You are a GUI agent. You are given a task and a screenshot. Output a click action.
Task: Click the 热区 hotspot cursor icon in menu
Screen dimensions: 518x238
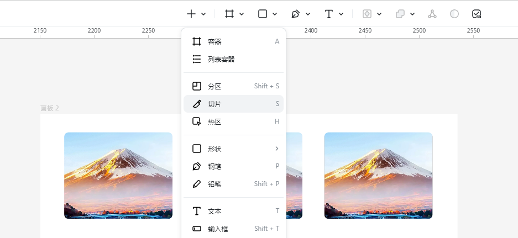pyautogui.click(x=197, y=122)
